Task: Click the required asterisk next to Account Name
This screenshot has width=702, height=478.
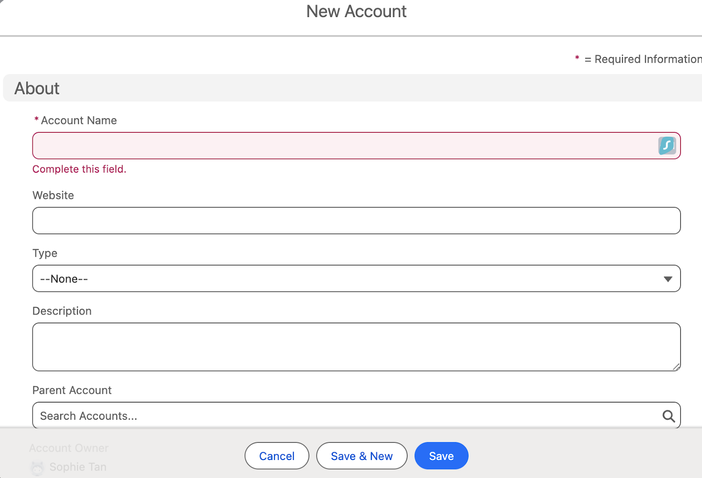Action: click(x=36, y=120)
